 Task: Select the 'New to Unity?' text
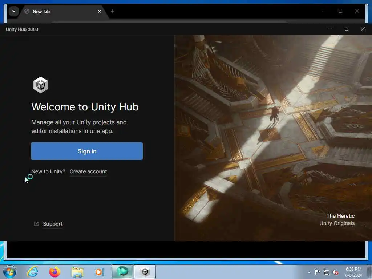pyautogui.click(x=48, y=171)
